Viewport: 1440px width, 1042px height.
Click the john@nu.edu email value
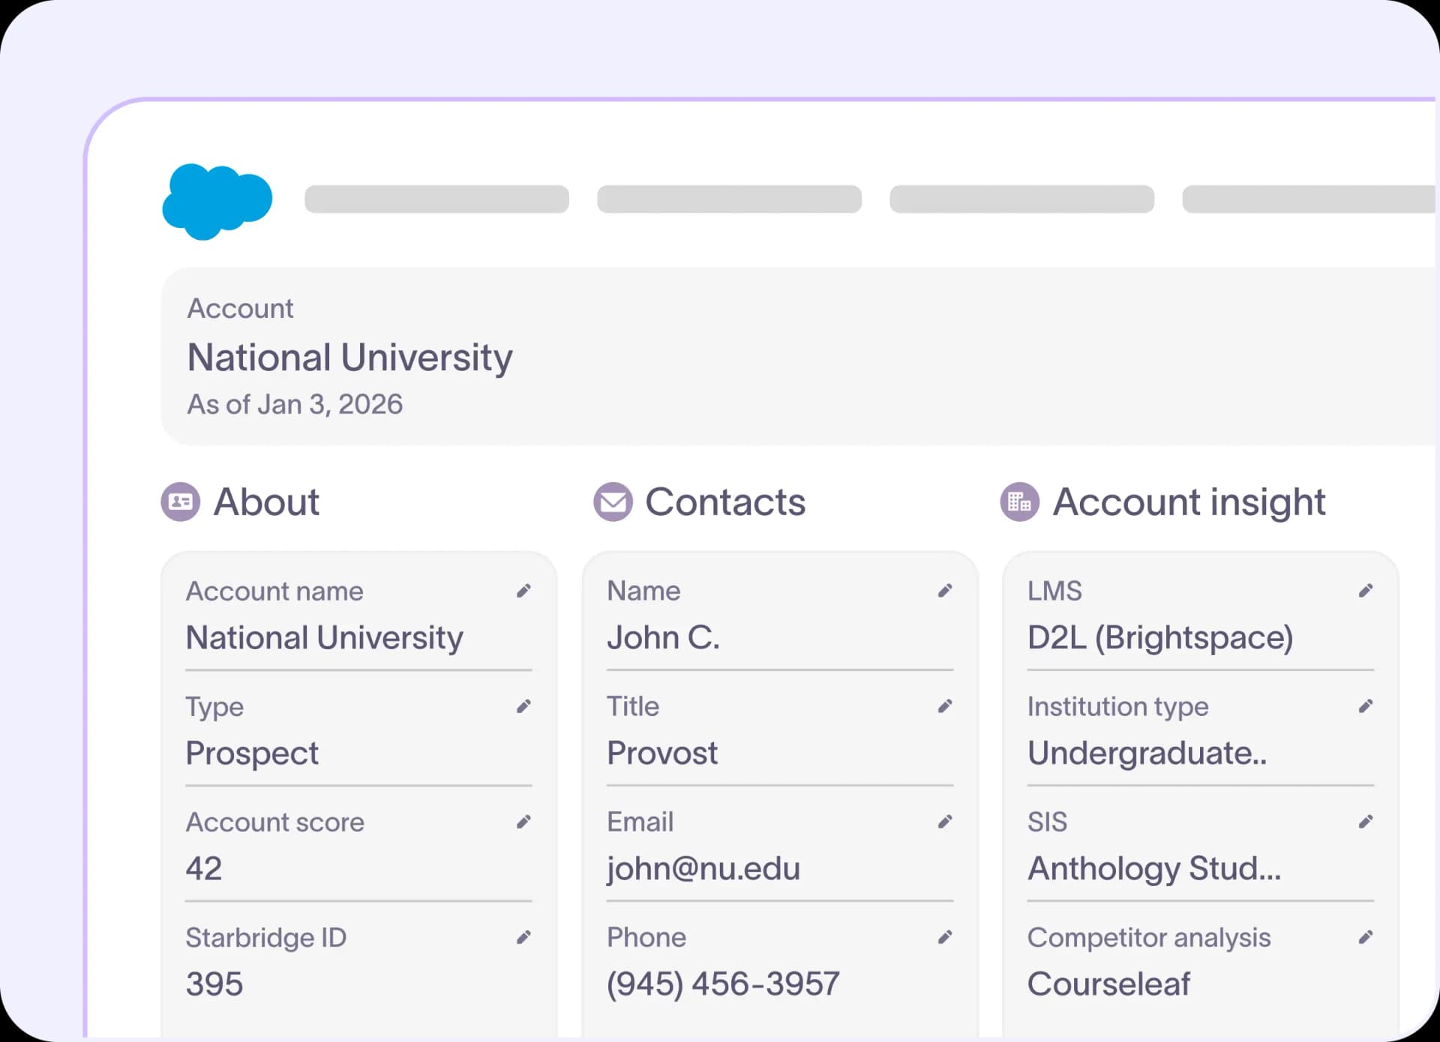pos(703,869)
